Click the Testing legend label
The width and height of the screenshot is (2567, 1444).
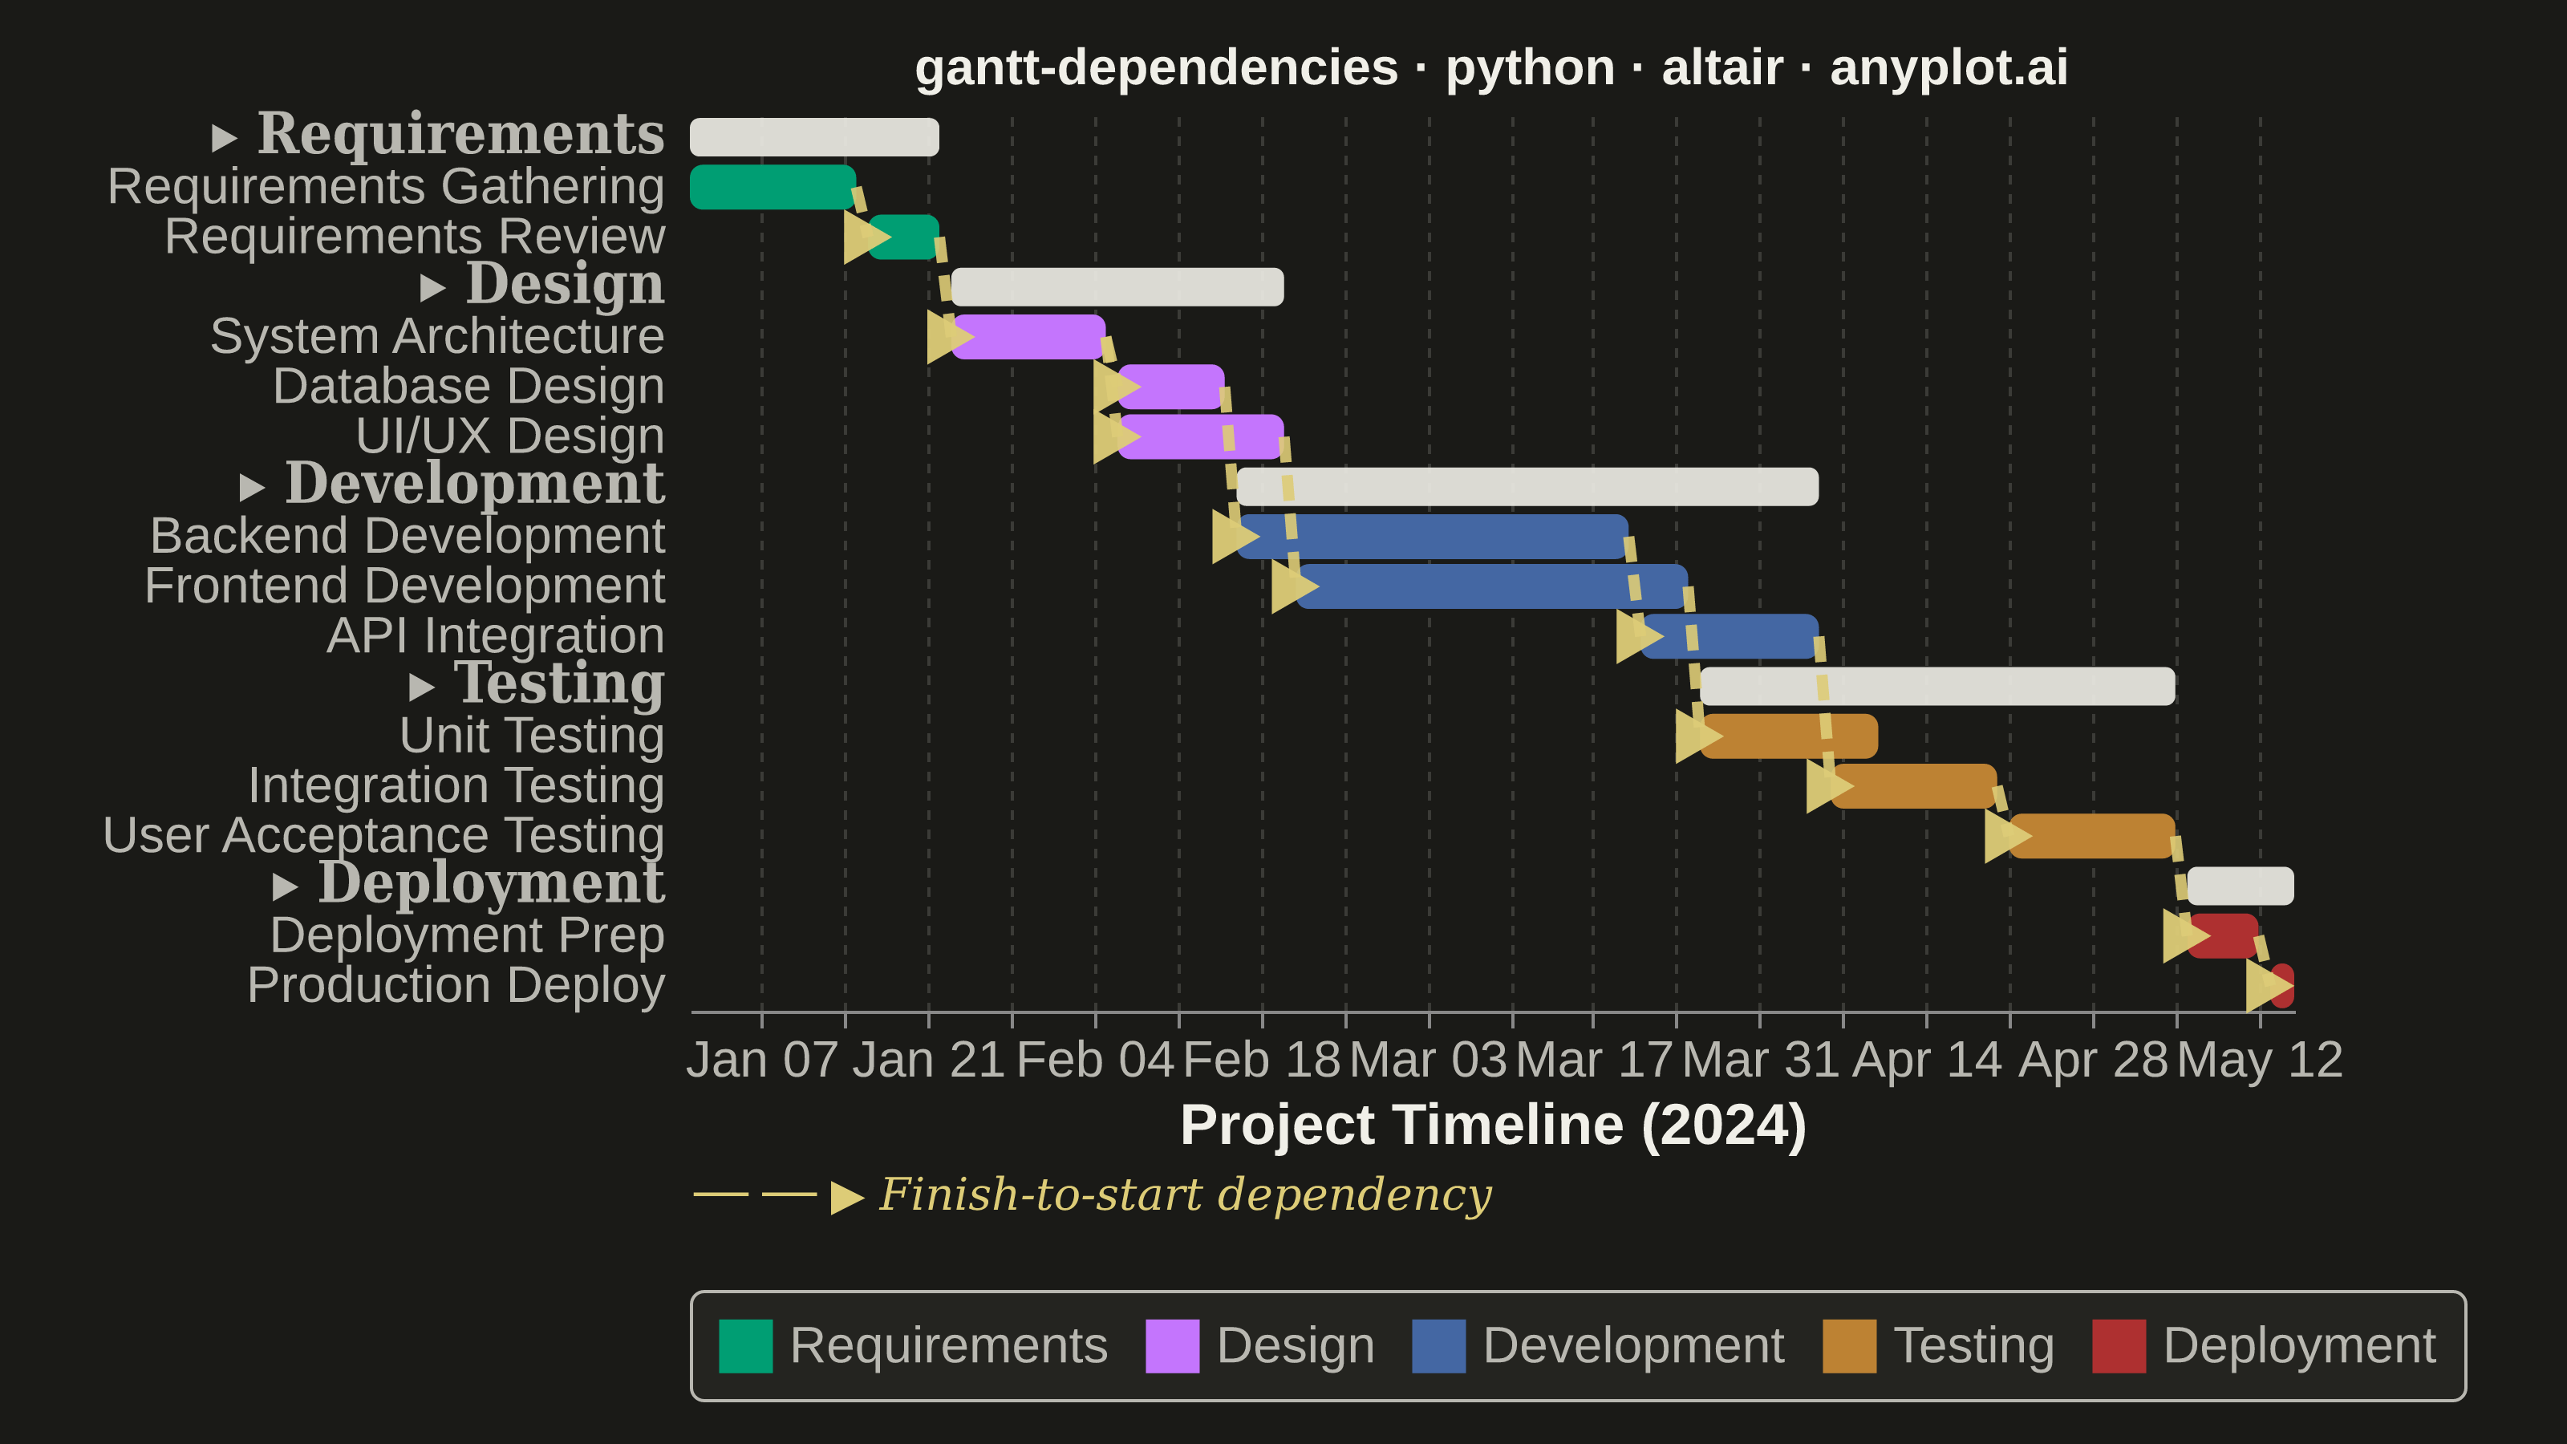pyautogui.click(x=1973, y=1346)
